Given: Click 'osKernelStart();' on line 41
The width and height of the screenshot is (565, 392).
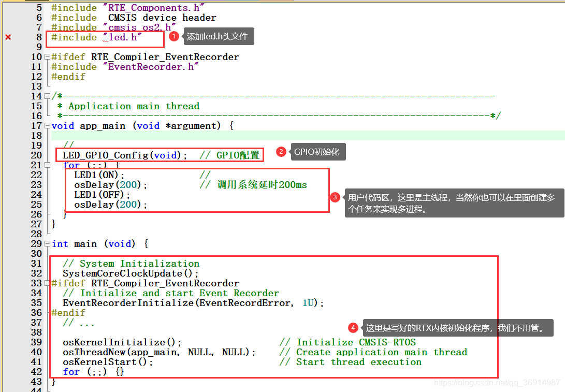Looking at the screenshot, I should (x=108, y=362).
